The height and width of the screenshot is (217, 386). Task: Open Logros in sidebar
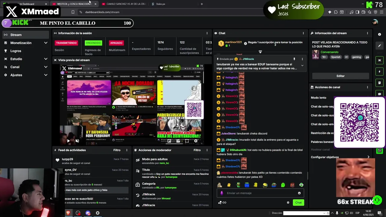click(26, 51)
